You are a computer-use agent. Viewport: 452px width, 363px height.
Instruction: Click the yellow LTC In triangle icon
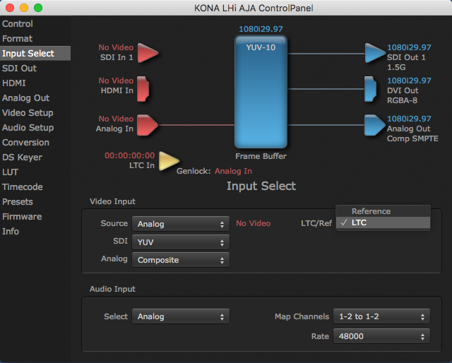169,161
